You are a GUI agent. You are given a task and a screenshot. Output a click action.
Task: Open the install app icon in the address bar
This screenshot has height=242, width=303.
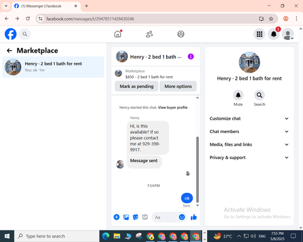[x=261, y=19]
